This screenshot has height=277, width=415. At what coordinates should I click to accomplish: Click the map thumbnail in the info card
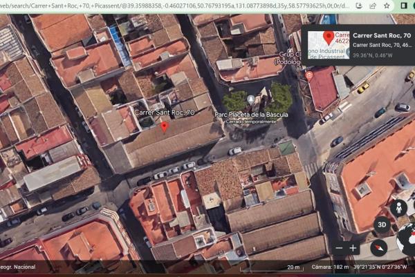coord(328,44)
